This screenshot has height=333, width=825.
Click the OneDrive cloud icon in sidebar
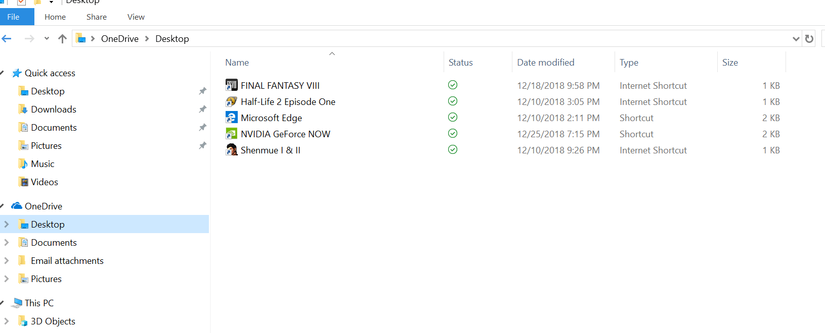pyautogui.click(x=17, y=206)
